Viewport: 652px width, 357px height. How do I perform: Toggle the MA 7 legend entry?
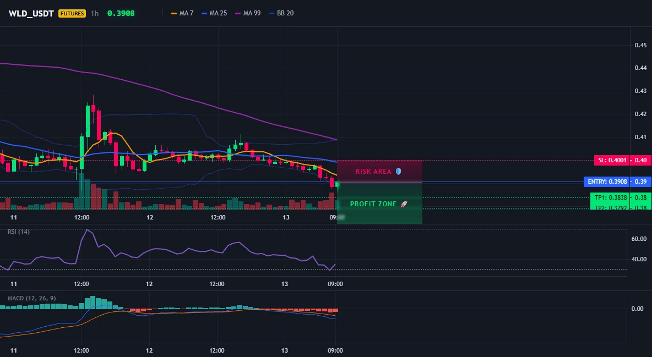pos(182,13)
